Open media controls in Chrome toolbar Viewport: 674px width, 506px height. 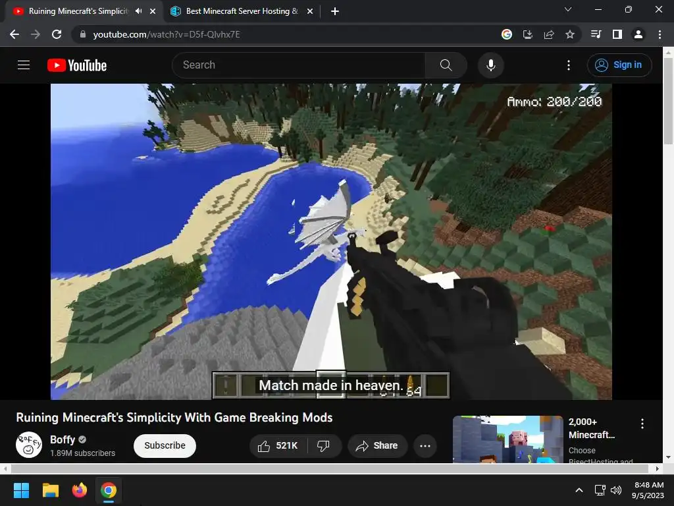(596, 34)
